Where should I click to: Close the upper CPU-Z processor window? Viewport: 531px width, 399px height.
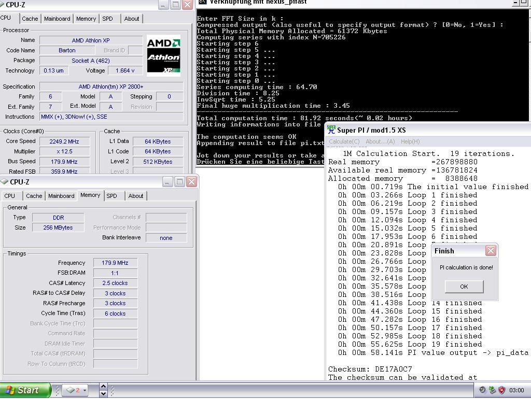[x=187, y=5]
